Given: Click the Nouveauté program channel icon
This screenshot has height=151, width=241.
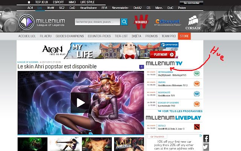Looking at the screenshot, I should click(x=197, y=94).
